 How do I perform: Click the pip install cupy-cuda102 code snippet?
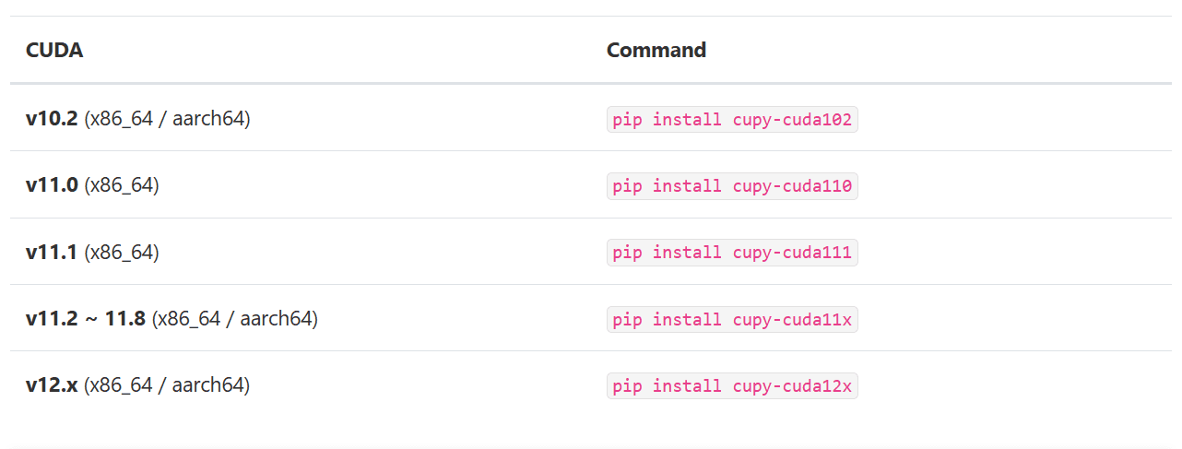point(732,120)
